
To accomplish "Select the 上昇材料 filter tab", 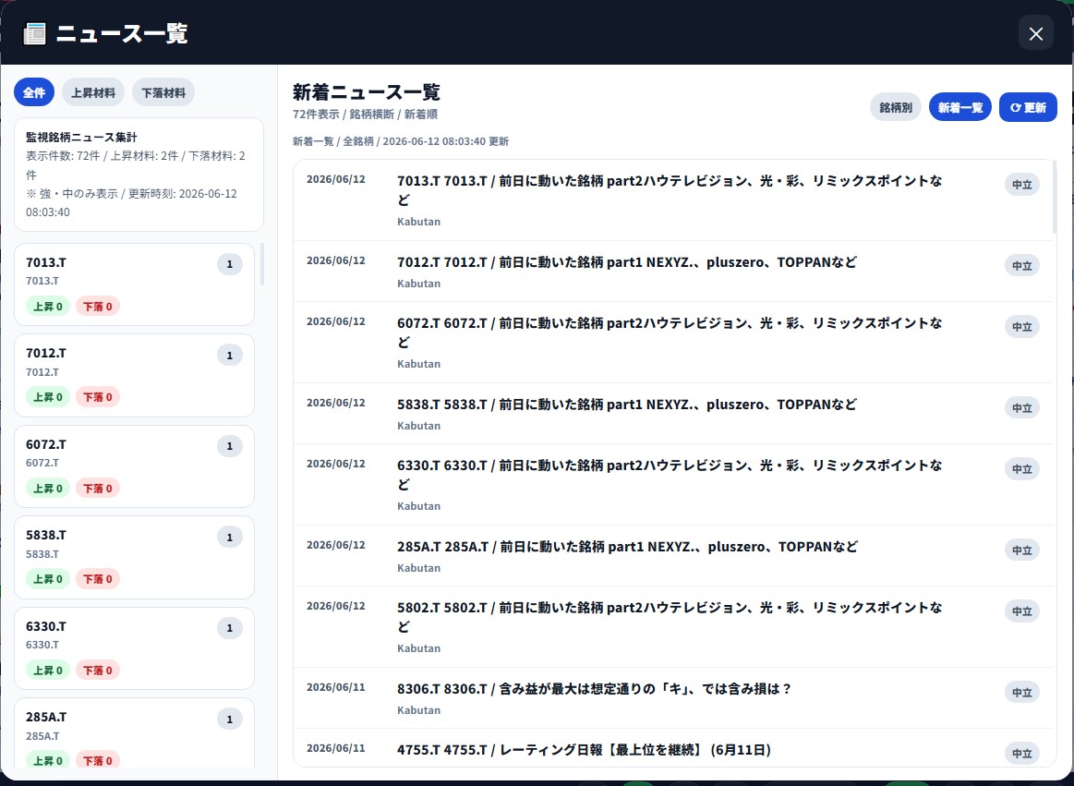I will pos(93,91).
